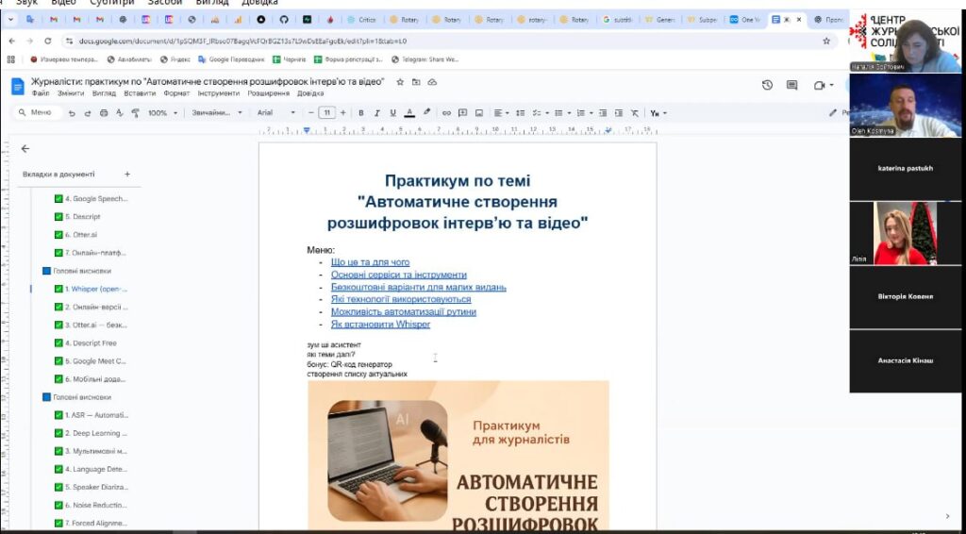Viewport: 966px width, 534px height.
Task: Star this Google document
Action: click(x=400, y=82)
